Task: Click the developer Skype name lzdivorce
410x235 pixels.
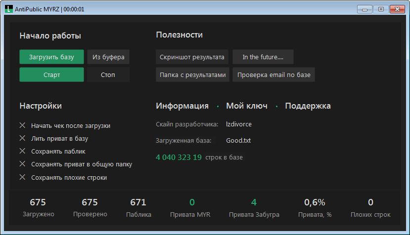Action: pos(239,124)
